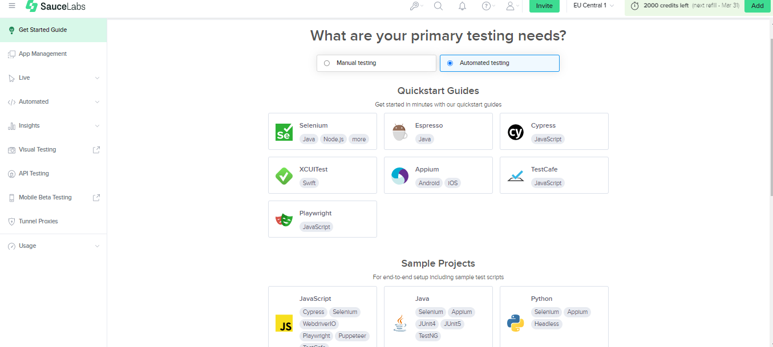Open the notifications bell
Image resolution: width=773 pixels, height=347 pixels.
tap(462, 6)
